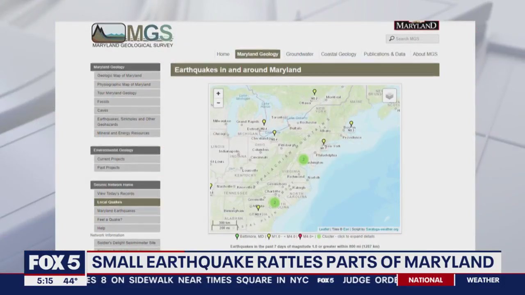Image resolution: width=525 pixels, height=295 pixels.
Task: Zoom out the map with minus button
Action: pos(218,103)
